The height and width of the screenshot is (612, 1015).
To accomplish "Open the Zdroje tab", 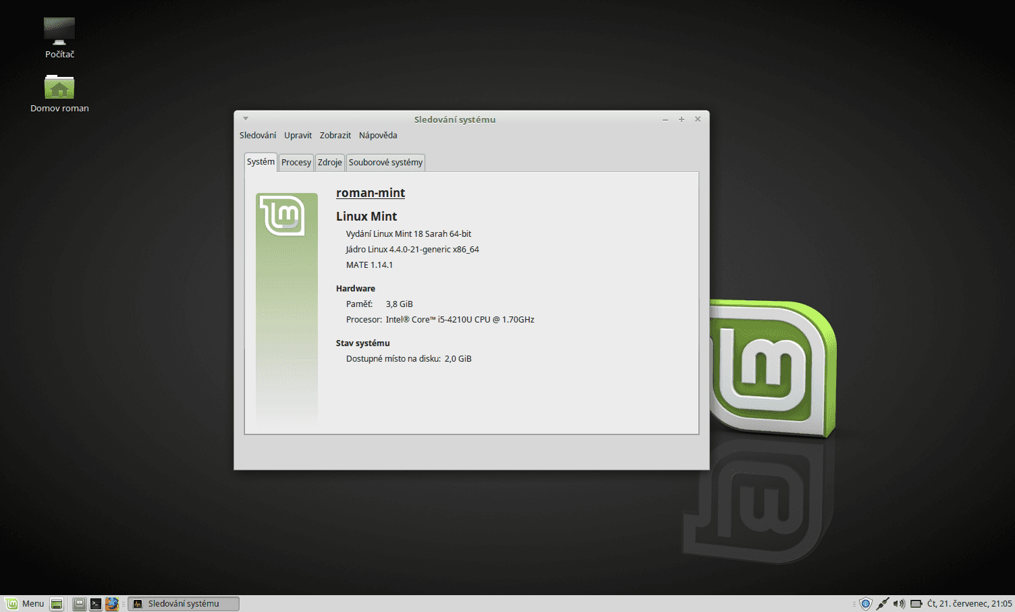I will point(329,162).
